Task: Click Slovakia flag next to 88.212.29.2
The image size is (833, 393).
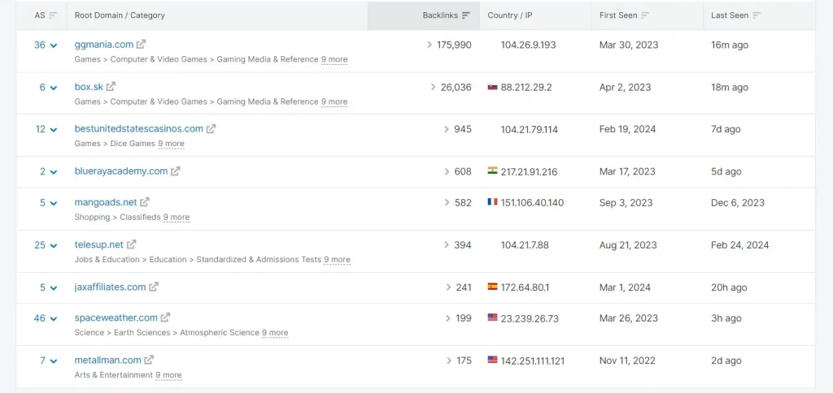Action: pos(492,87)
